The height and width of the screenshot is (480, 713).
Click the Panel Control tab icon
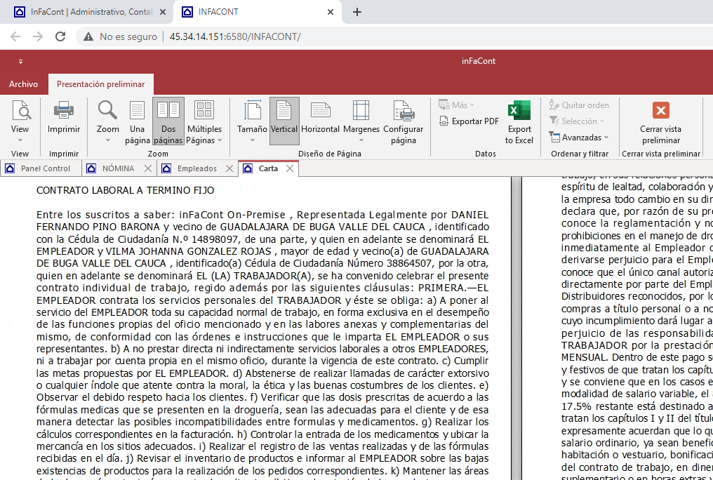coord(10,168)
